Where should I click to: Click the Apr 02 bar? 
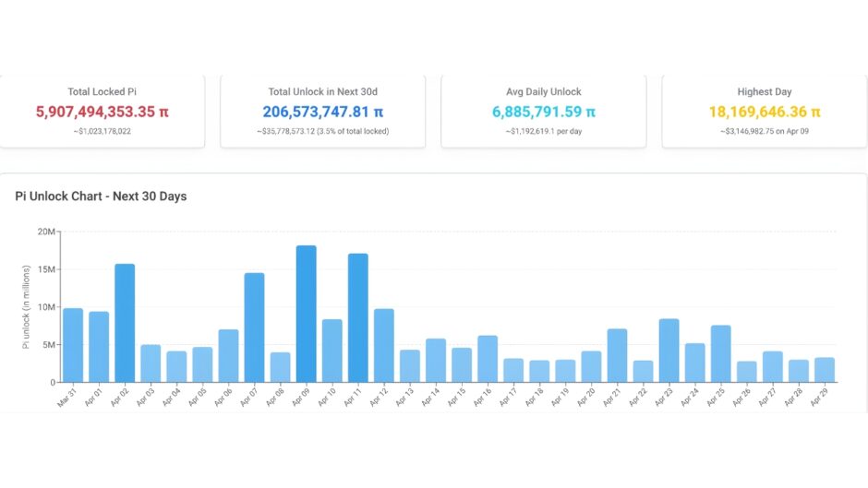click(x=125, y=323)
